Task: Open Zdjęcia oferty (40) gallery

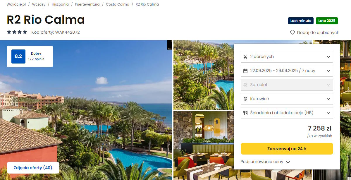Action: tap(33, 168)
